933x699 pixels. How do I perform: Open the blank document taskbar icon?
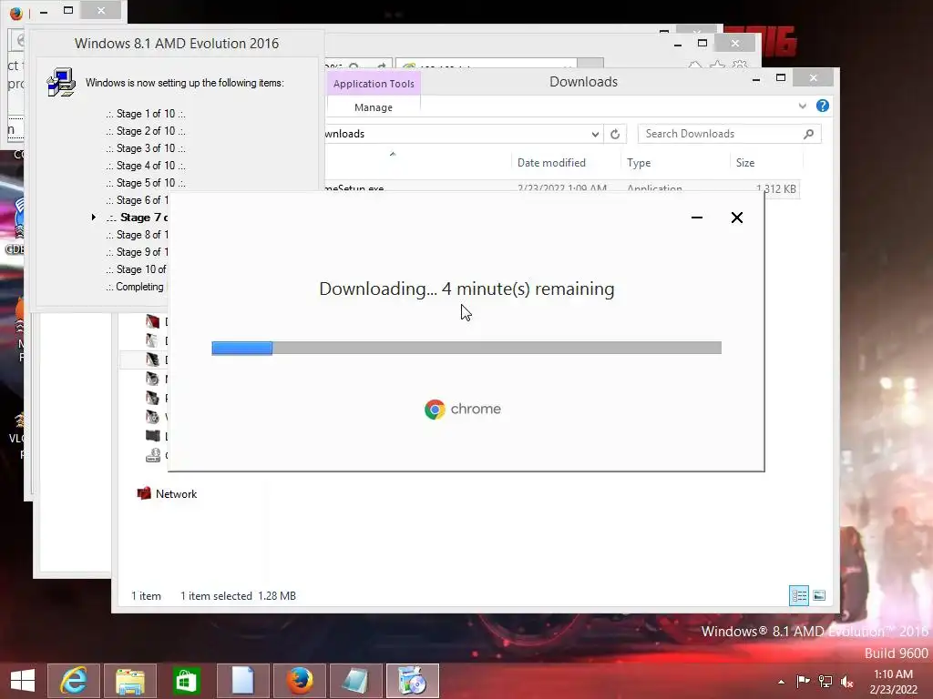242,681
